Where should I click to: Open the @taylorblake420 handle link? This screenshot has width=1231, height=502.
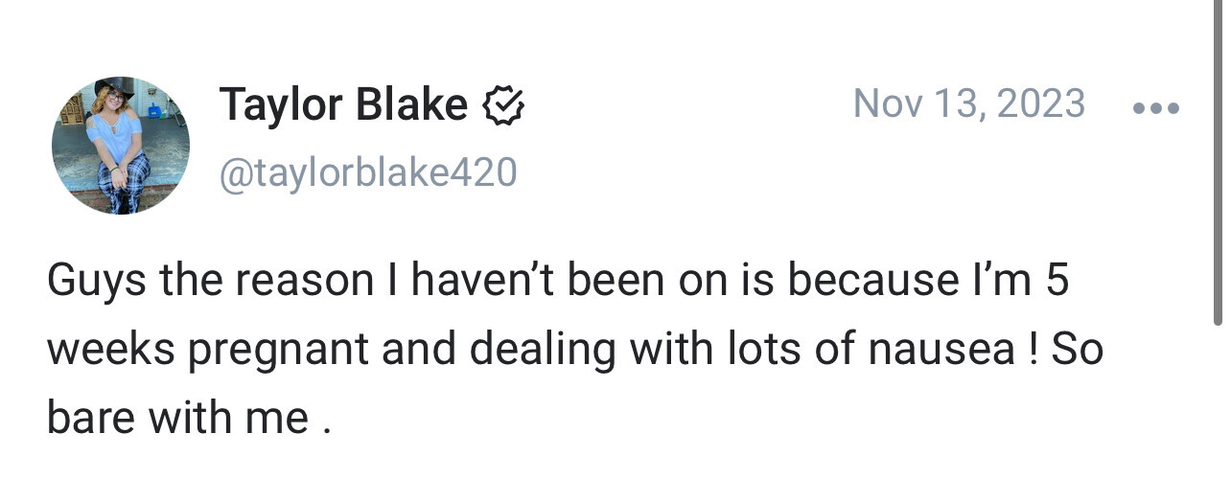click(x=368, y=173)
